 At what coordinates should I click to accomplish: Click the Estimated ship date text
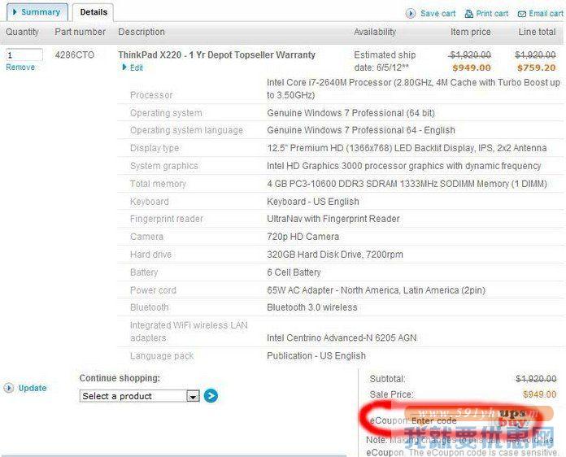pos(385,61)
